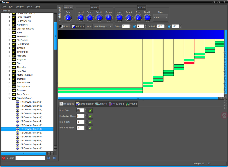Toggle the Octave upper range checkbox
The width and height of the screenshot is (228, 167).
pos(135,26)
